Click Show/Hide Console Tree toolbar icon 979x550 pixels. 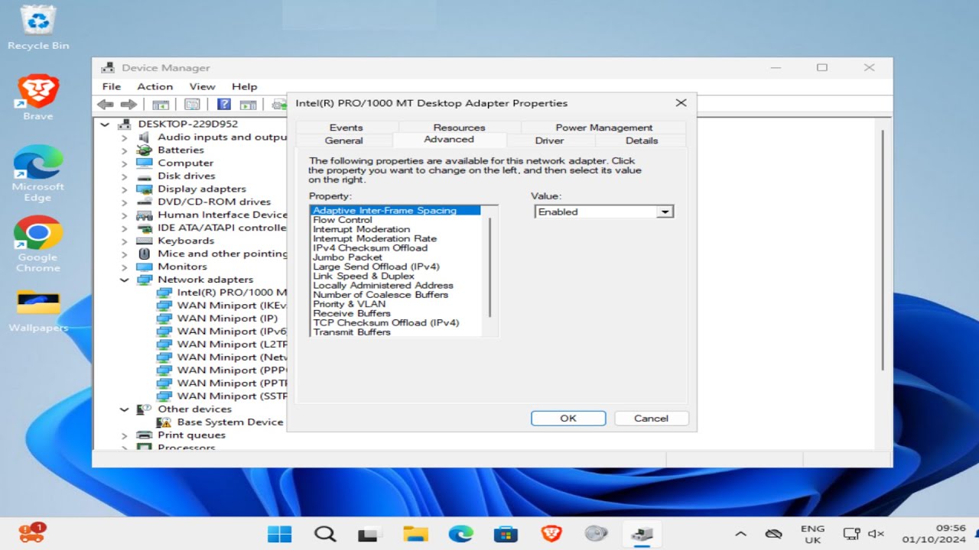point(161,105)
